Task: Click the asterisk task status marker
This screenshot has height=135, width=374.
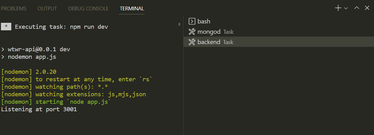Action: [x=6, y=27]
